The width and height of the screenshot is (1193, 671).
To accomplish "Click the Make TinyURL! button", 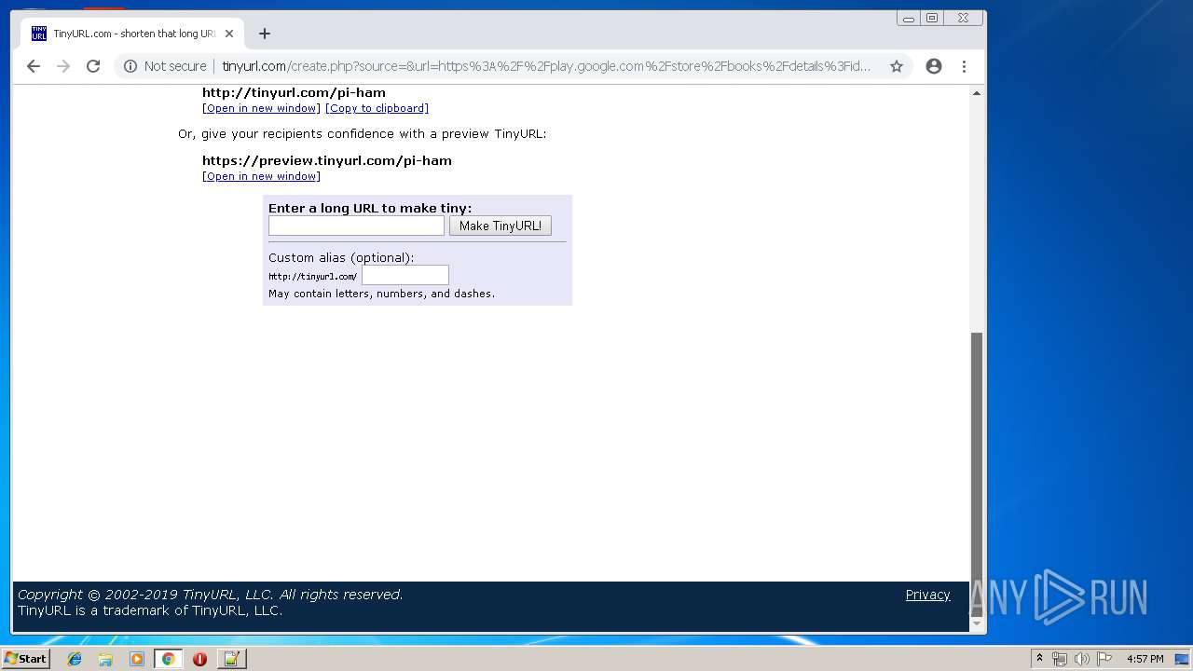I will pyautogui.click(x=501, y=226).
